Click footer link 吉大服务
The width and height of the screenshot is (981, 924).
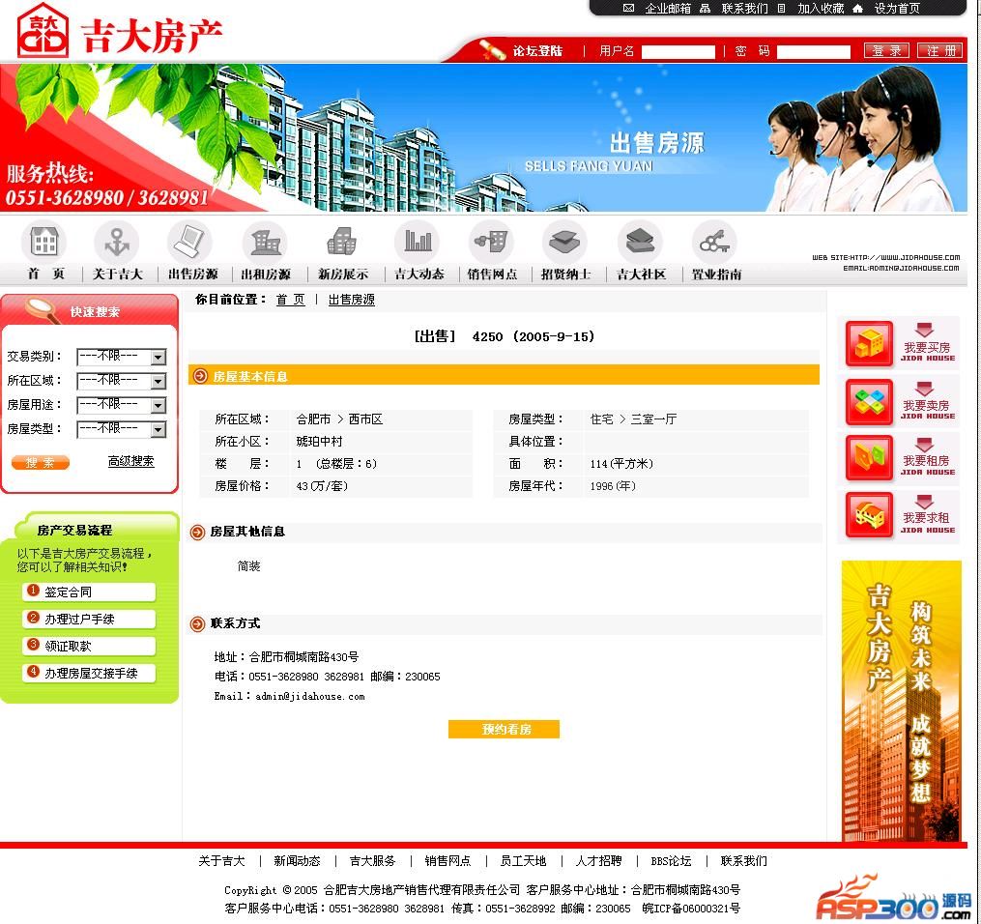pos(372,861)
